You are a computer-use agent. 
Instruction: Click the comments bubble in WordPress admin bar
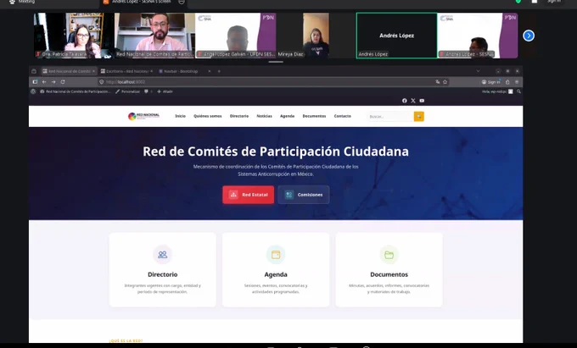tap(147, 91)
